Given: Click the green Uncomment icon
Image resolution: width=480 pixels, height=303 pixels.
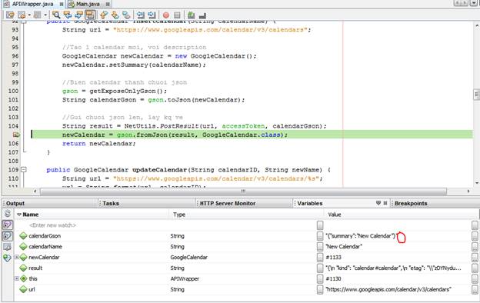Looking at the screenshot, I should (x=192, y=15).
